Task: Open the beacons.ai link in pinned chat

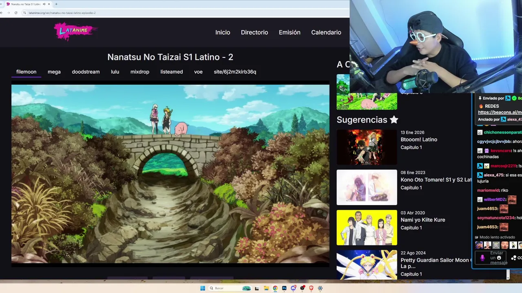Action: coord(500,112)
